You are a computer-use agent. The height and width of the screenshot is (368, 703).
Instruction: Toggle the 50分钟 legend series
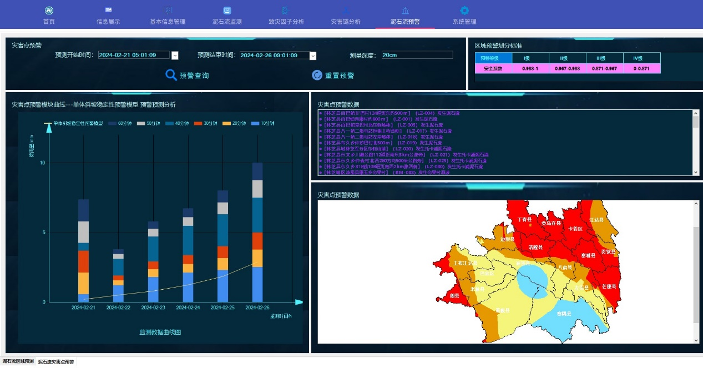(148, 123)
